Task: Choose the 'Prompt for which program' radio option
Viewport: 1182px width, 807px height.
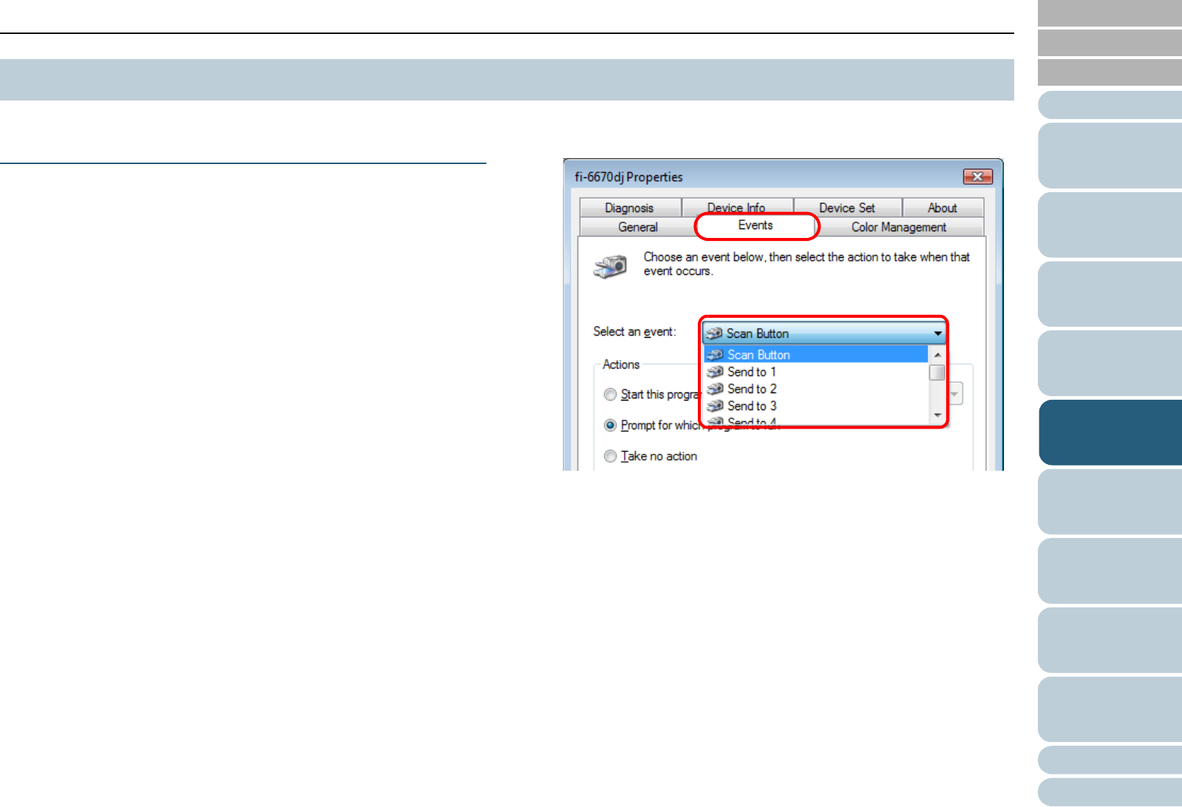Action: pos(610,426)
